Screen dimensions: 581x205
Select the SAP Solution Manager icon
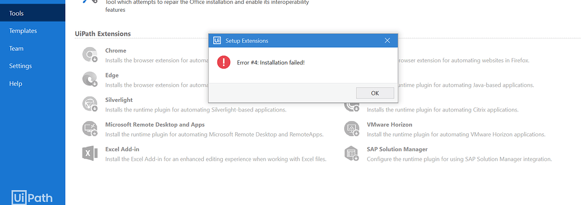(351, 153)
